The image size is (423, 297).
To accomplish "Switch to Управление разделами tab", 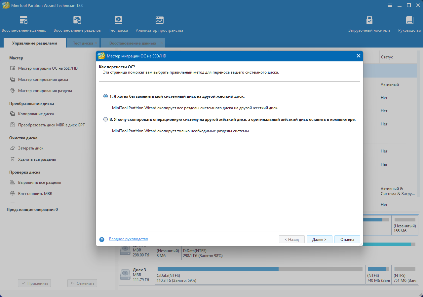I will [35, 43].
